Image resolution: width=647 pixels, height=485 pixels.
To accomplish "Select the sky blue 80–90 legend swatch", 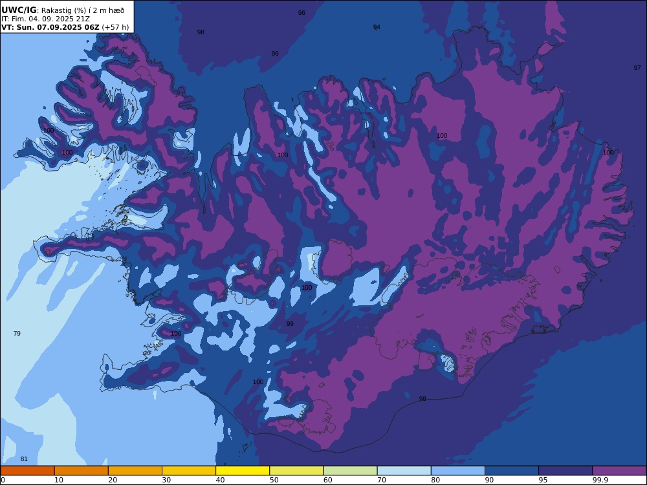I will pyautogui.click(x=458, y=471).
